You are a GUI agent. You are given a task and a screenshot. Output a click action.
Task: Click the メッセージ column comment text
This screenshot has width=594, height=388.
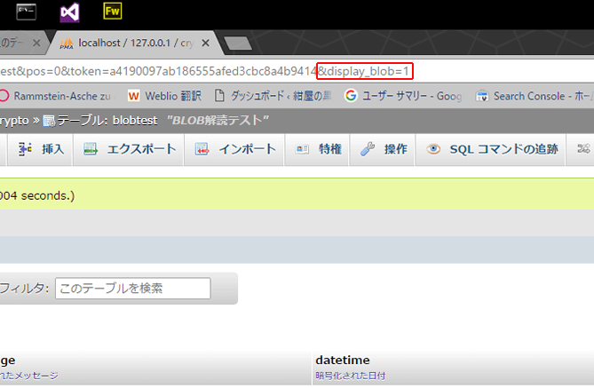tap(28, 376)
